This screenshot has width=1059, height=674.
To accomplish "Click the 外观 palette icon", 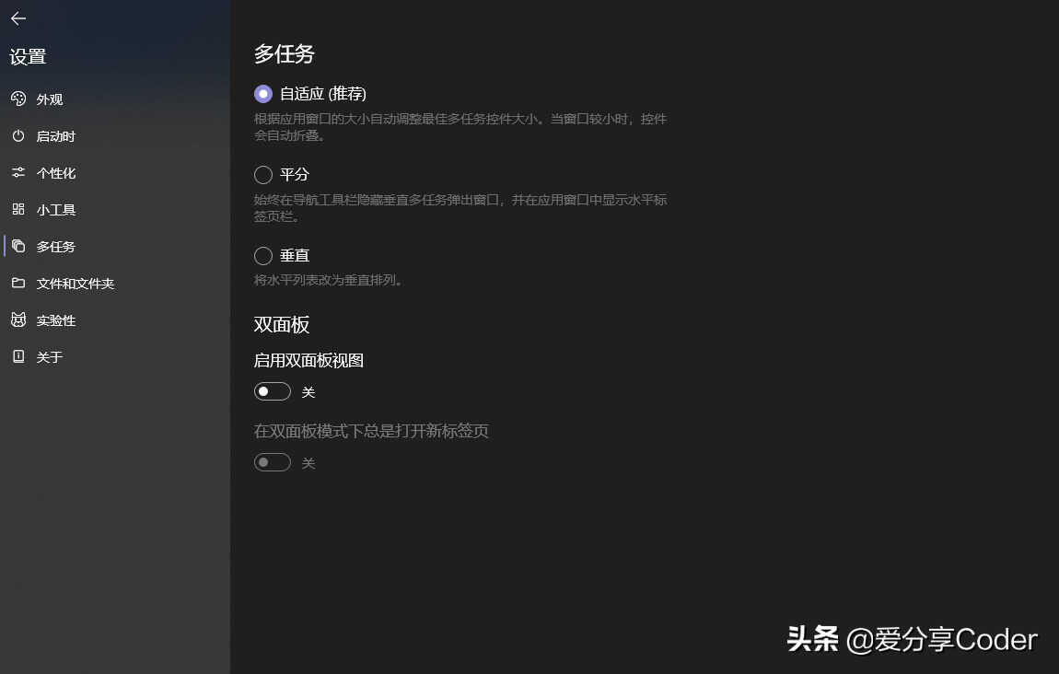I will [18, 99].
